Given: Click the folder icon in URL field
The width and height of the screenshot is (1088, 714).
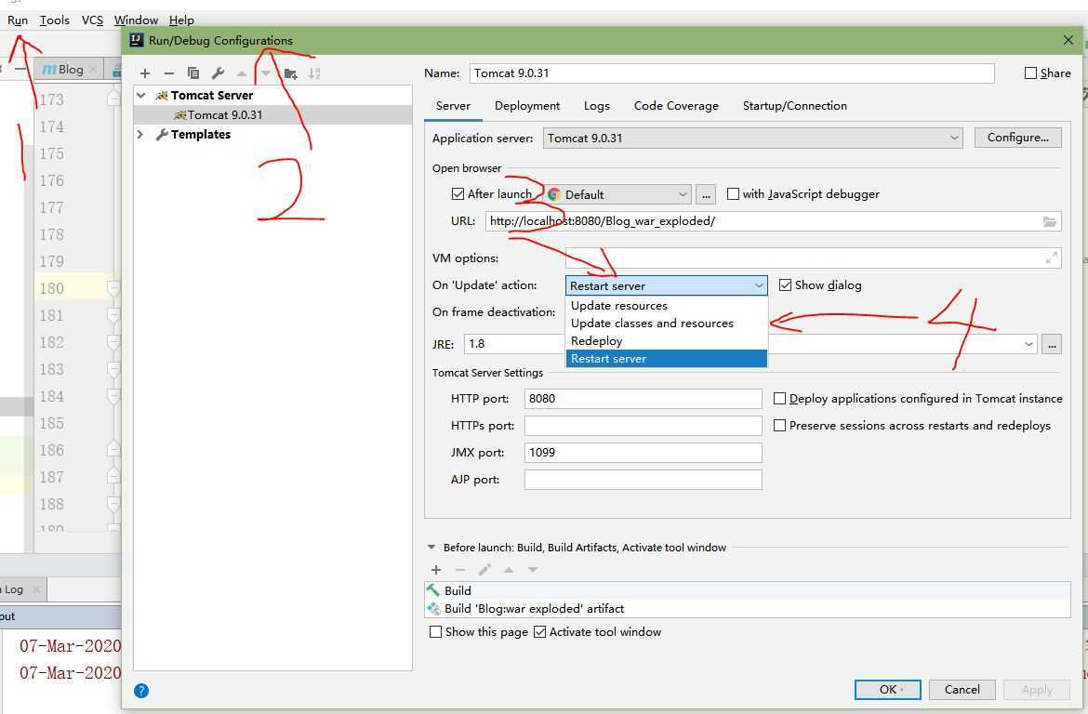Looking at the screenshot, I should [1049, 221].
